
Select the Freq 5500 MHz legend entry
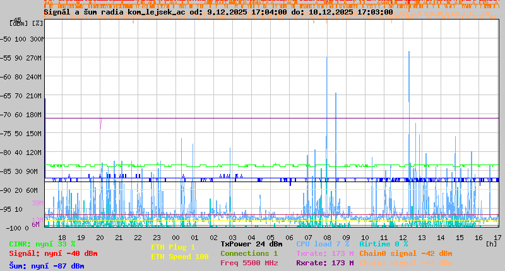tap(249, 263)
